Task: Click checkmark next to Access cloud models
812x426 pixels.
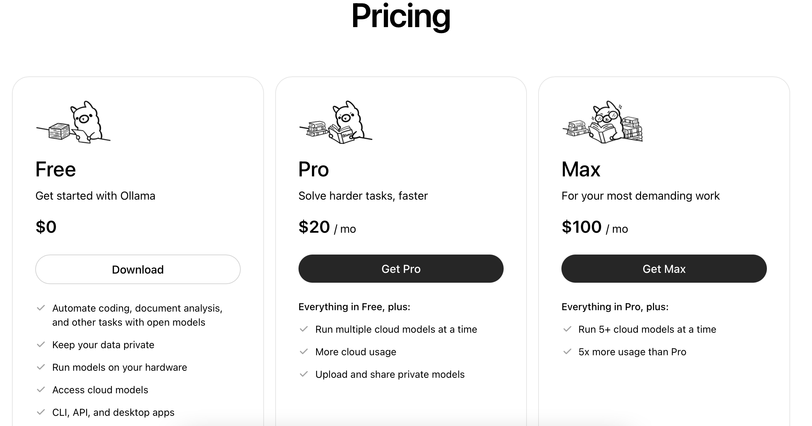Action: point(41,389)
